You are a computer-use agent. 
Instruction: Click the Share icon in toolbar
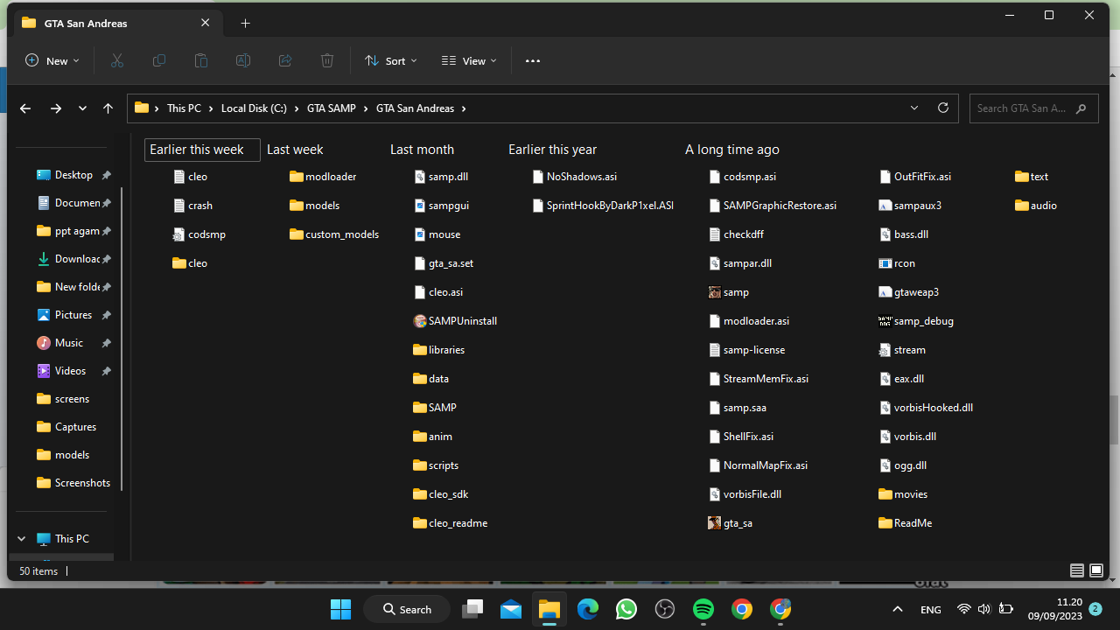285,60
